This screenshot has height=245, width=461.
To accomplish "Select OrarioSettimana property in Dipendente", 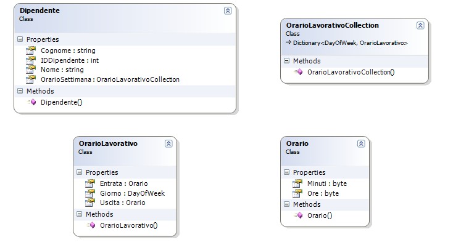I will tap(110, 79).
